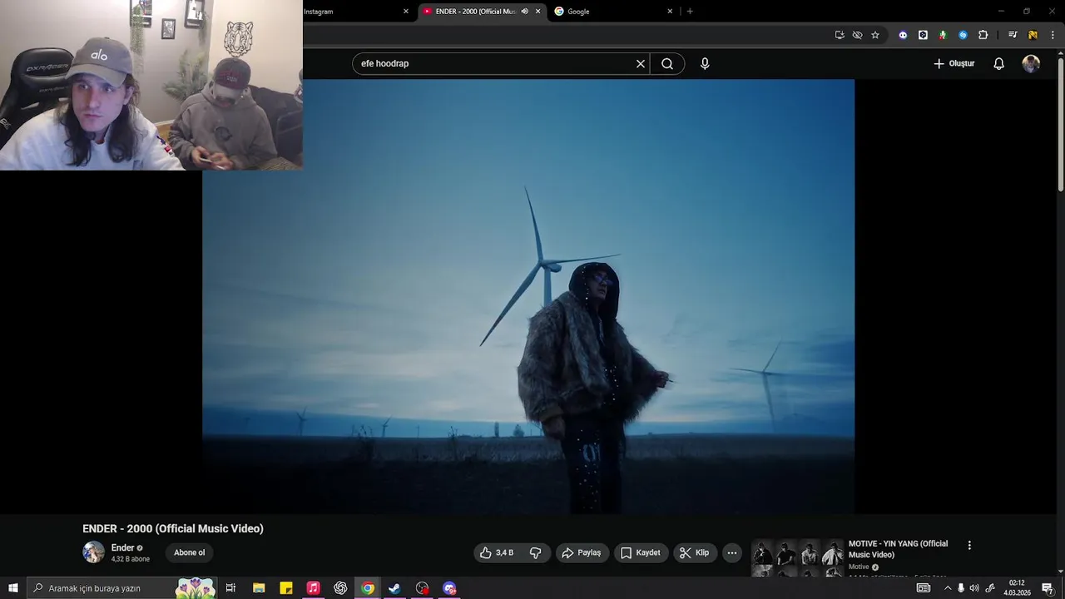Viewport: 1065px width, 599px height.
Task: Create a clip with Klip button
Action: pos(695,552)
